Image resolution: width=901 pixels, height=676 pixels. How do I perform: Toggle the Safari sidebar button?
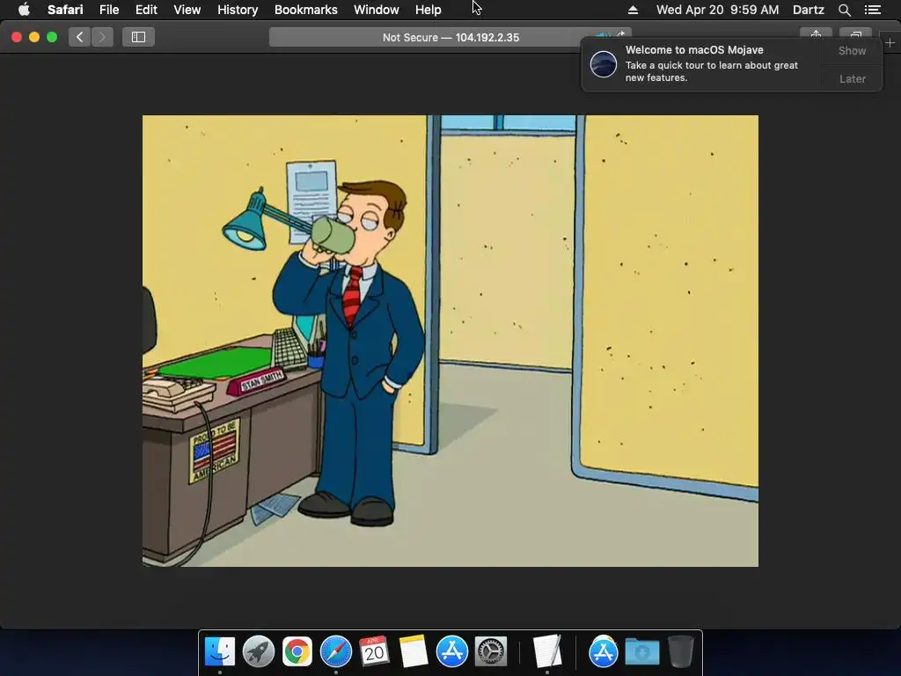click(138, 37)
